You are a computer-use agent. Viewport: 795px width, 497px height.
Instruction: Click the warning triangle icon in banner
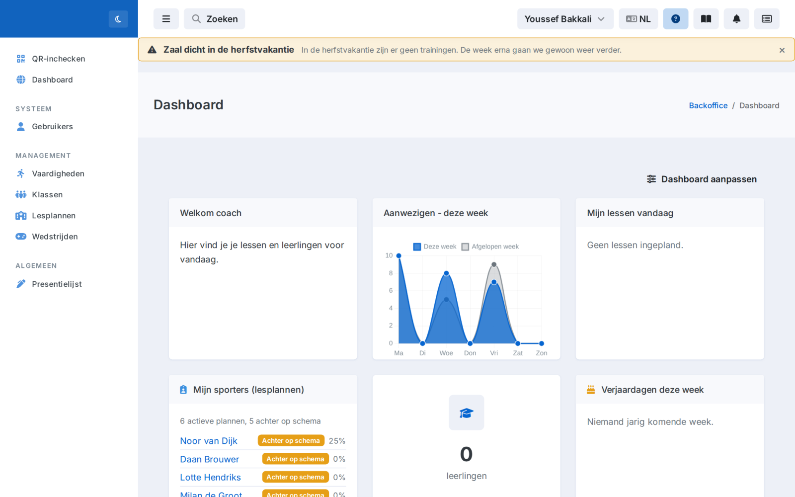click(x=152, y=50)
